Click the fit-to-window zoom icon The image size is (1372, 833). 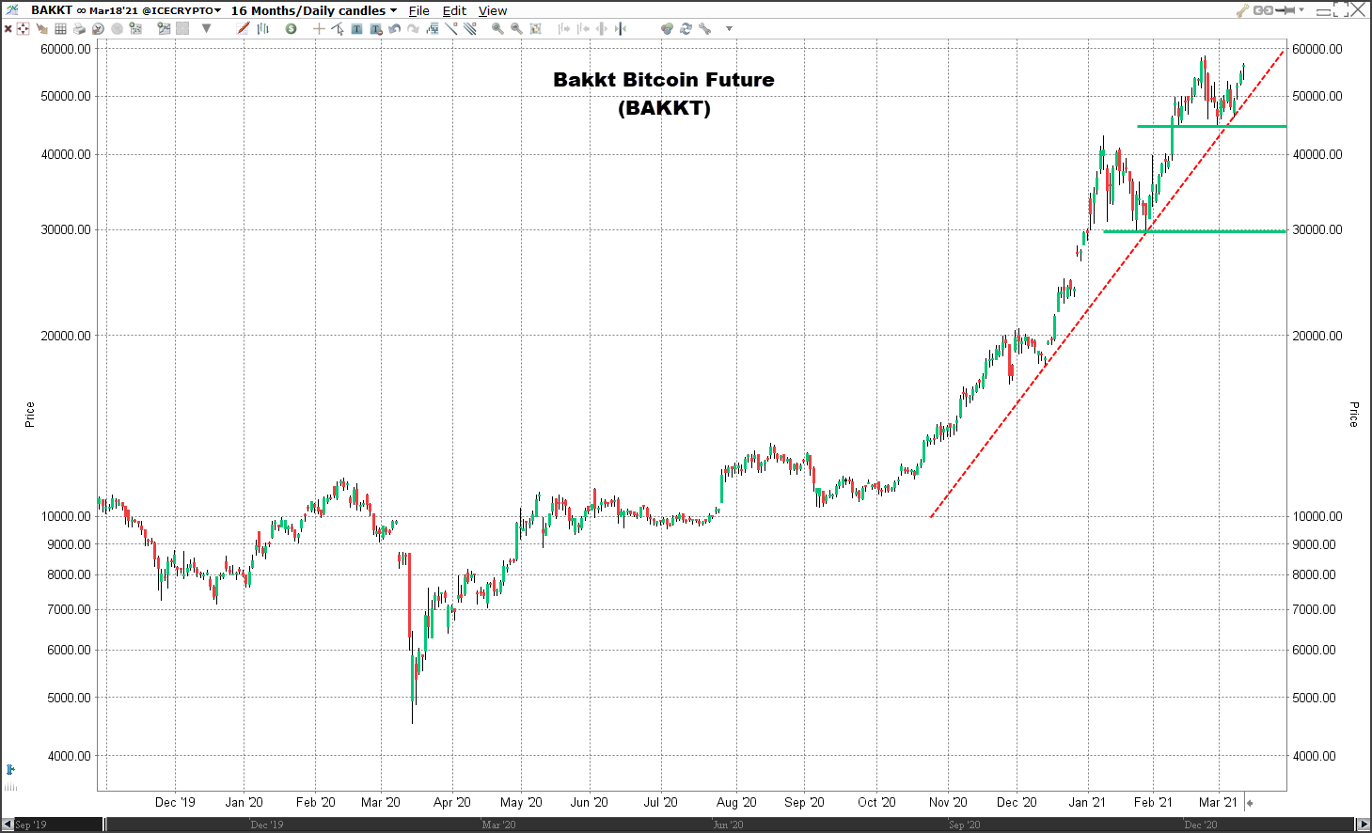[535, 28]
